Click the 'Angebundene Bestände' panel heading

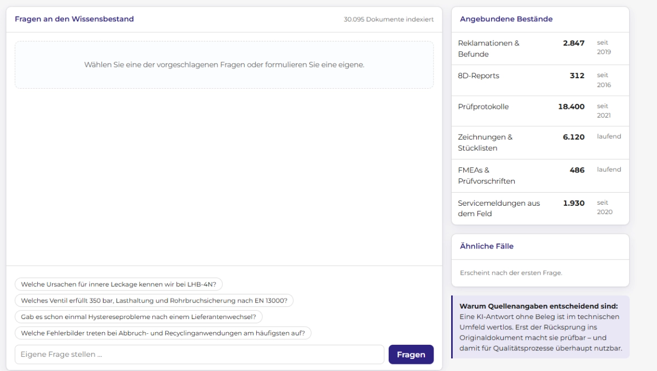506,19
